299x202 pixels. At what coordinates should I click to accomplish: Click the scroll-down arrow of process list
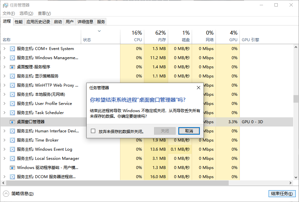click(x=296, y=177)
